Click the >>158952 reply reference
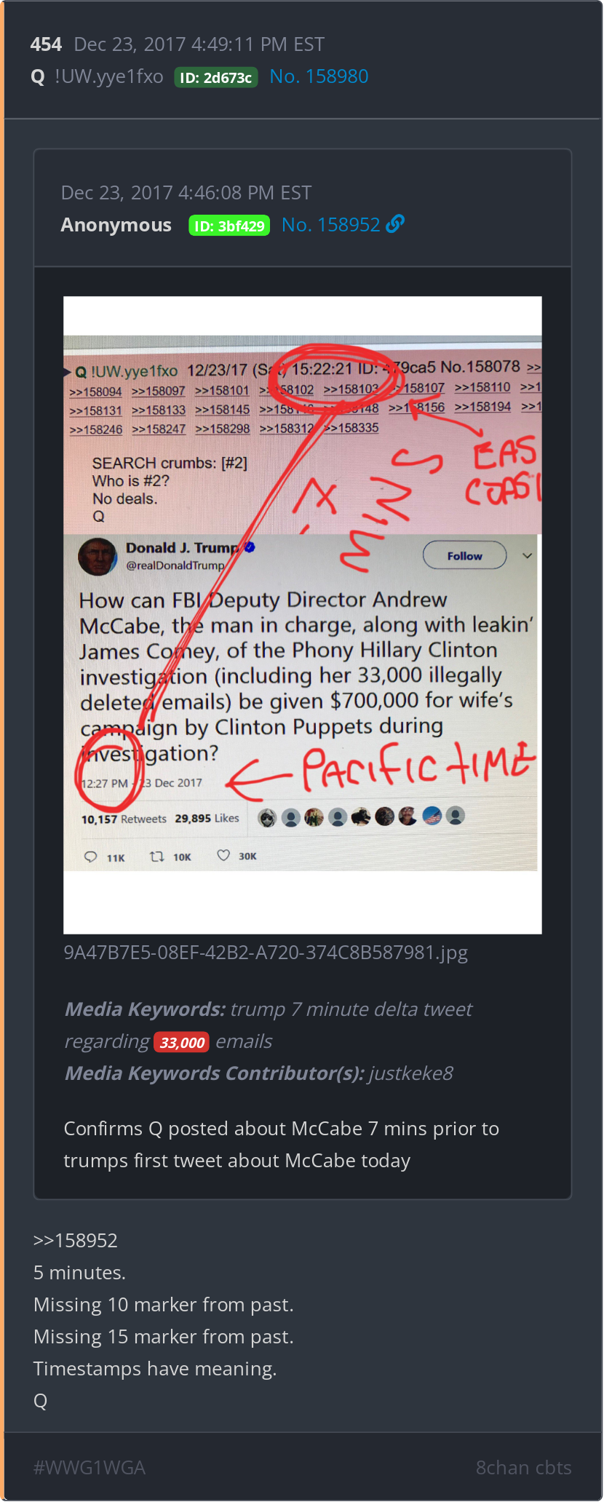The width and height of the screenshot is (604, 1502). 76,1240
